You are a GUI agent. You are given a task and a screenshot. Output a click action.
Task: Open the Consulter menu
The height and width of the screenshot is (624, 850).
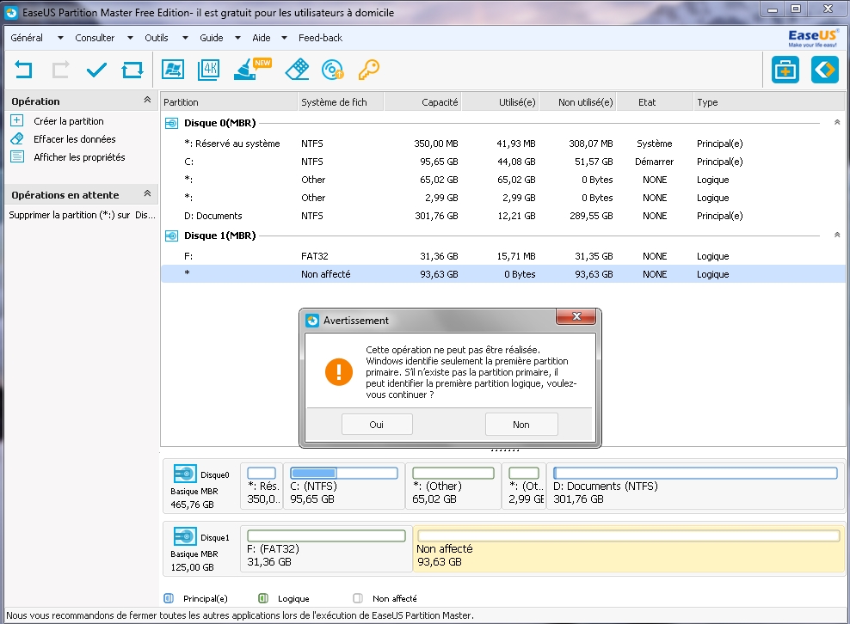coord(95,38)
